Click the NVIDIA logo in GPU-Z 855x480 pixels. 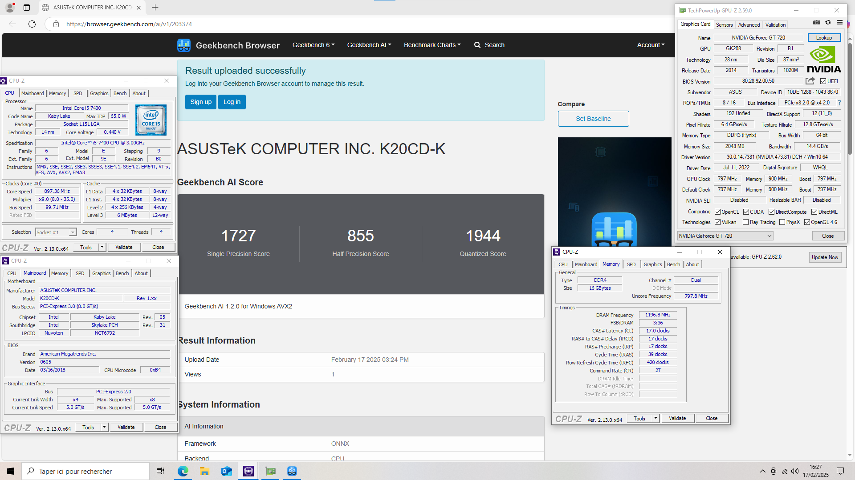824,60
